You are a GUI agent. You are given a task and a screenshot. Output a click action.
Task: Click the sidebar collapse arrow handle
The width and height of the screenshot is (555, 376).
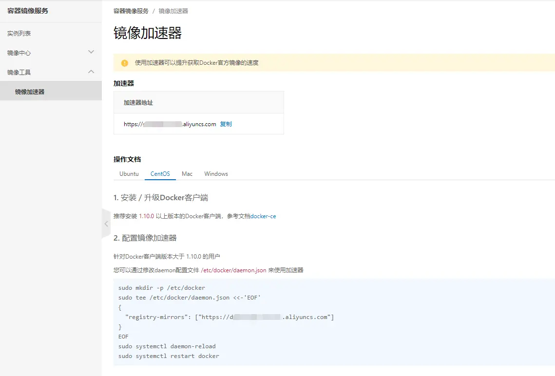tap(106, 224)
